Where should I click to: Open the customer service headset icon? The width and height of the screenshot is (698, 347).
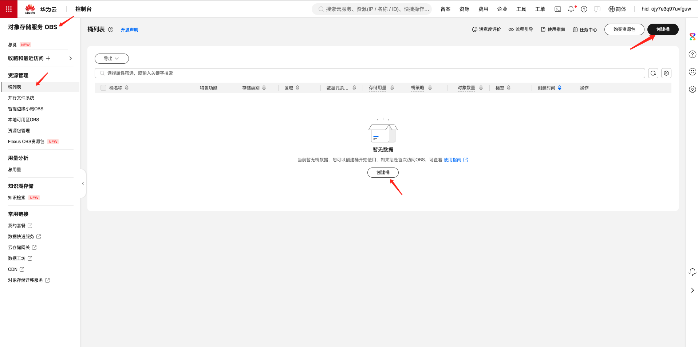click(692, 272)
